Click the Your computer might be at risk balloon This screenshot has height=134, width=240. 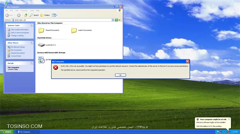coord(213,123)
